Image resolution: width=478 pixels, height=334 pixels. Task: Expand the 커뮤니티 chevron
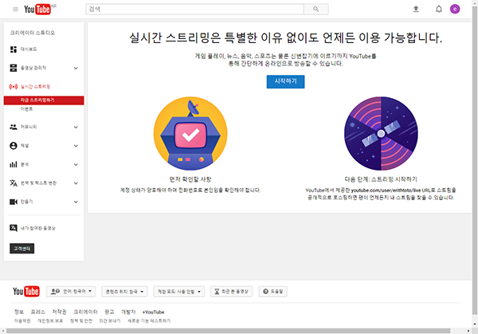click(x=76, y=128)
